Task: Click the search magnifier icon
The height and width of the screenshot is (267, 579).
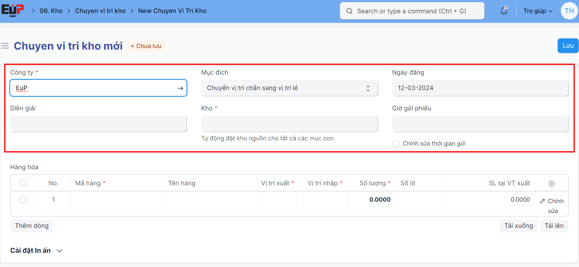Action: coord(349,11)
